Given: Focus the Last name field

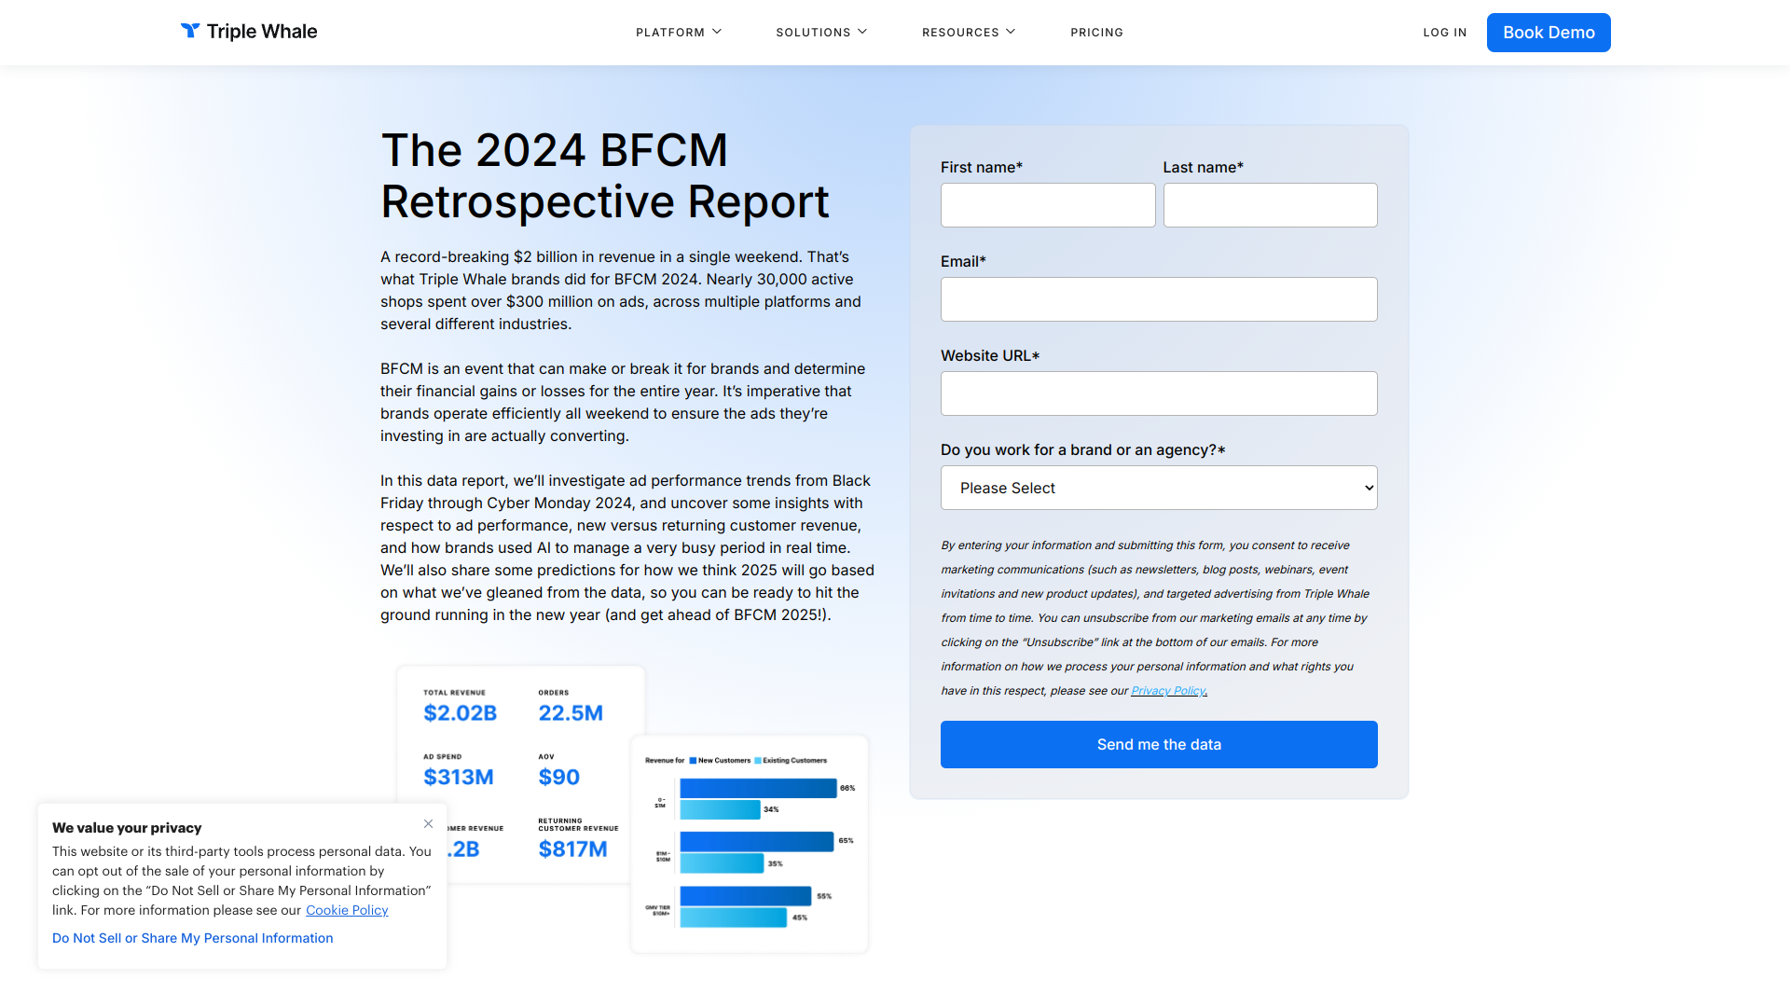Looking at the screenshot, I should click(x=1270, y=205).
